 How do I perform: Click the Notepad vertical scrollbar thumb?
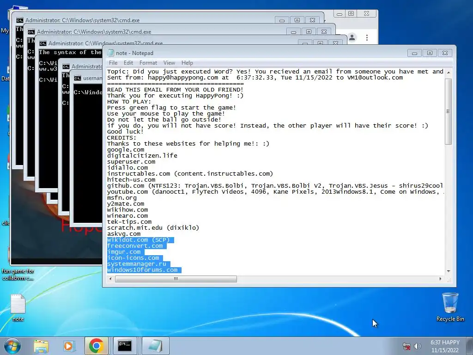(449, 111)
